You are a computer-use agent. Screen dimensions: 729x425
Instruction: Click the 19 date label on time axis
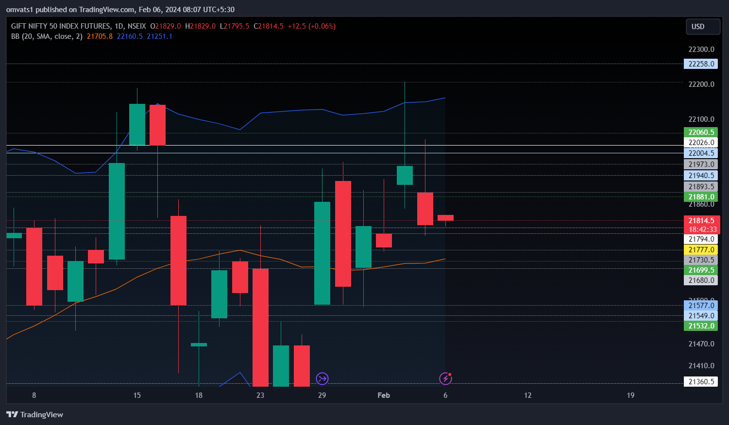point(630,395)
